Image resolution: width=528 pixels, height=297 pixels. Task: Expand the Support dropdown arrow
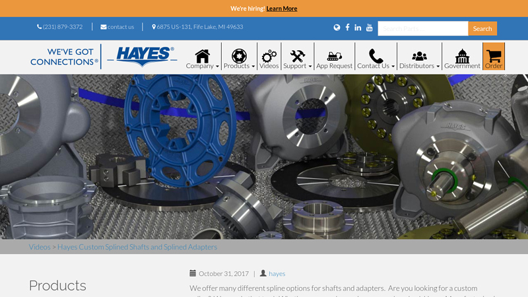[x=310, y=67]
